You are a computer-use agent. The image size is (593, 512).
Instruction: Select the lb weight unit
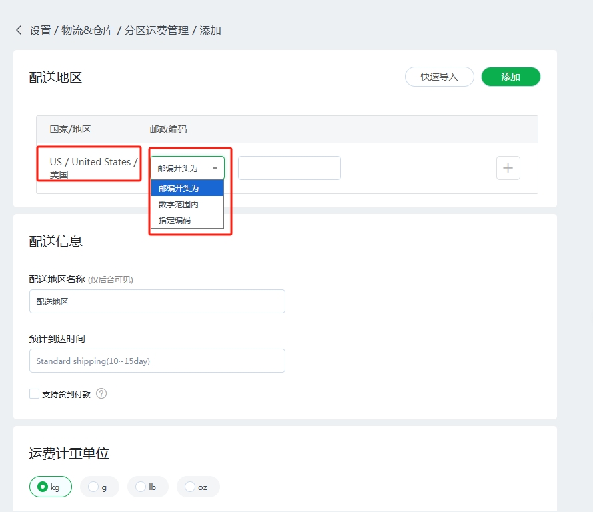[x=147, y=487]
